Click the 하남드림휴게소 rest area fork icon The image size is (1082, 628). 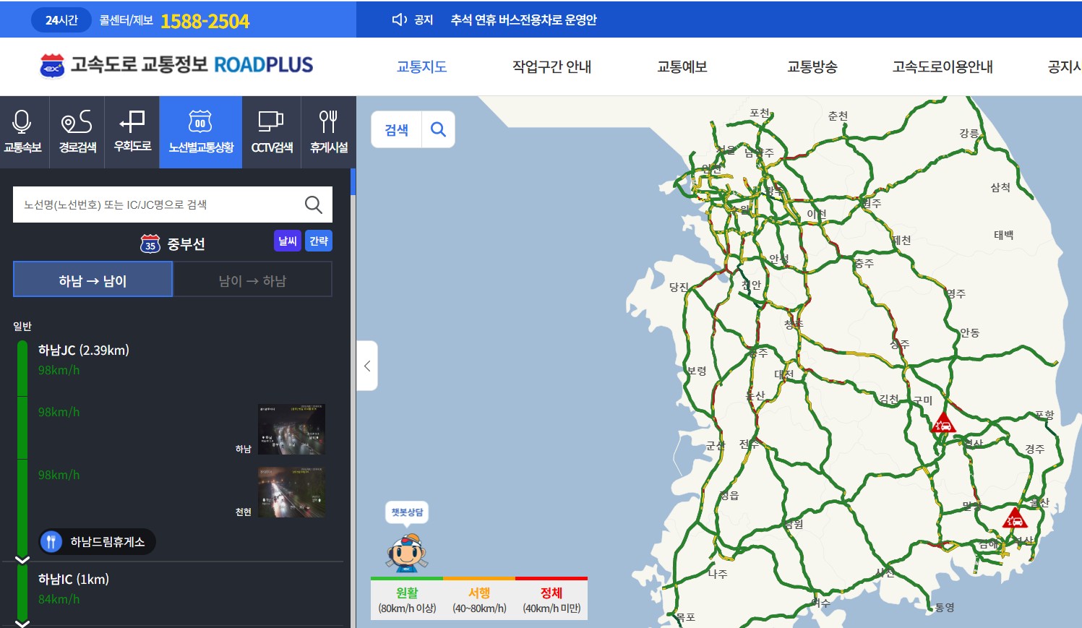pos(51,541)
